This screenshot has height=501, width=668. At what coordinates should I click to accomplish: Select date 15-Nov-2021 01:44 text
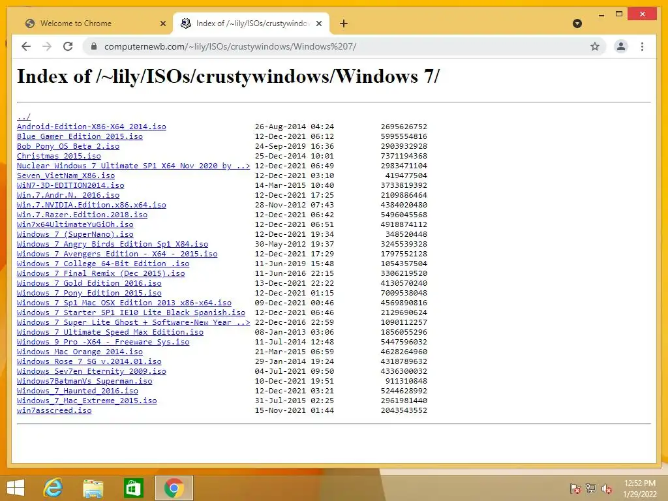pyautogui.click(x=294, y=411)
